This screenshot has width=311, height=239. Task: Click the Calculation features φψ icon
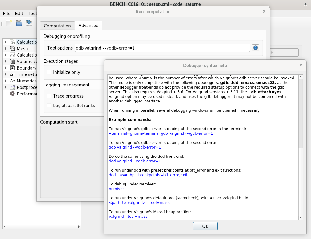pos(12,55)
